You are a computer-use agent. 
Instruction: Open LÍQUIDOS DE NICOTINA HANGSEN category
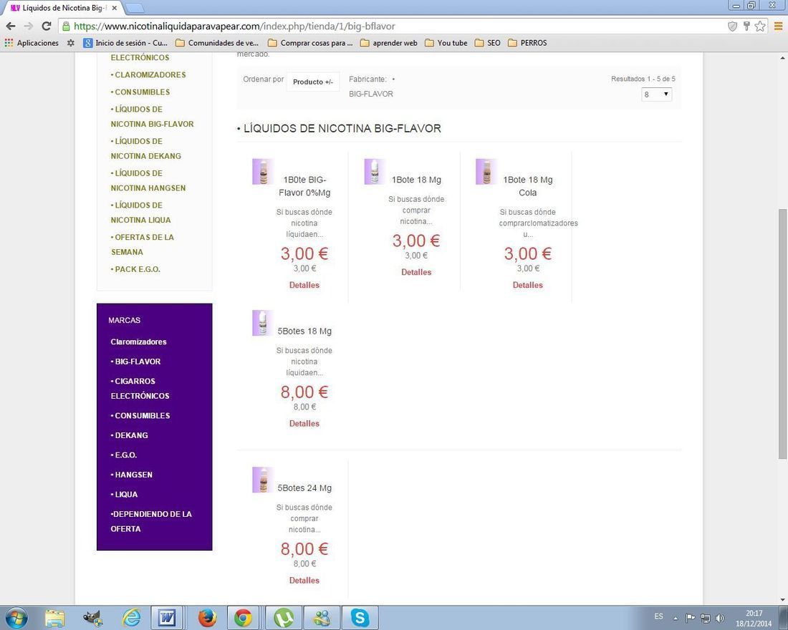148,180
